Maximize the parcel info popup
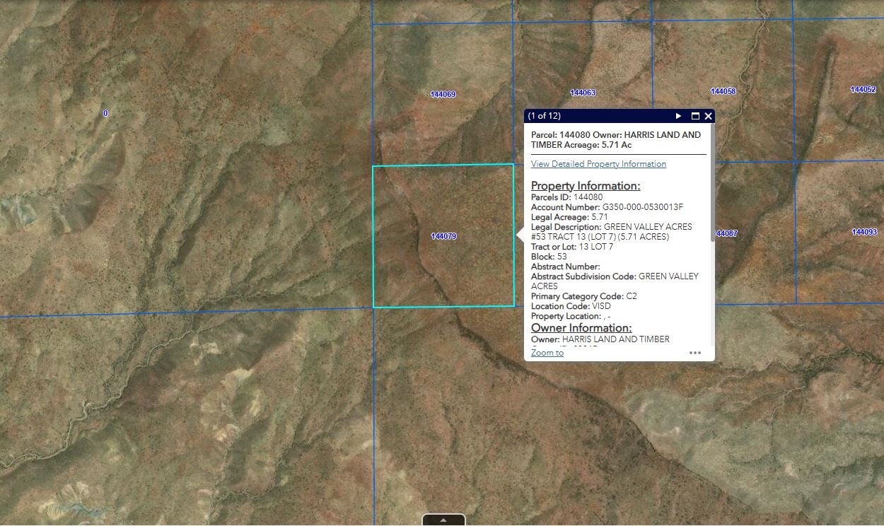Viewport: 884px width, 526px height. (x=694, y=116)
